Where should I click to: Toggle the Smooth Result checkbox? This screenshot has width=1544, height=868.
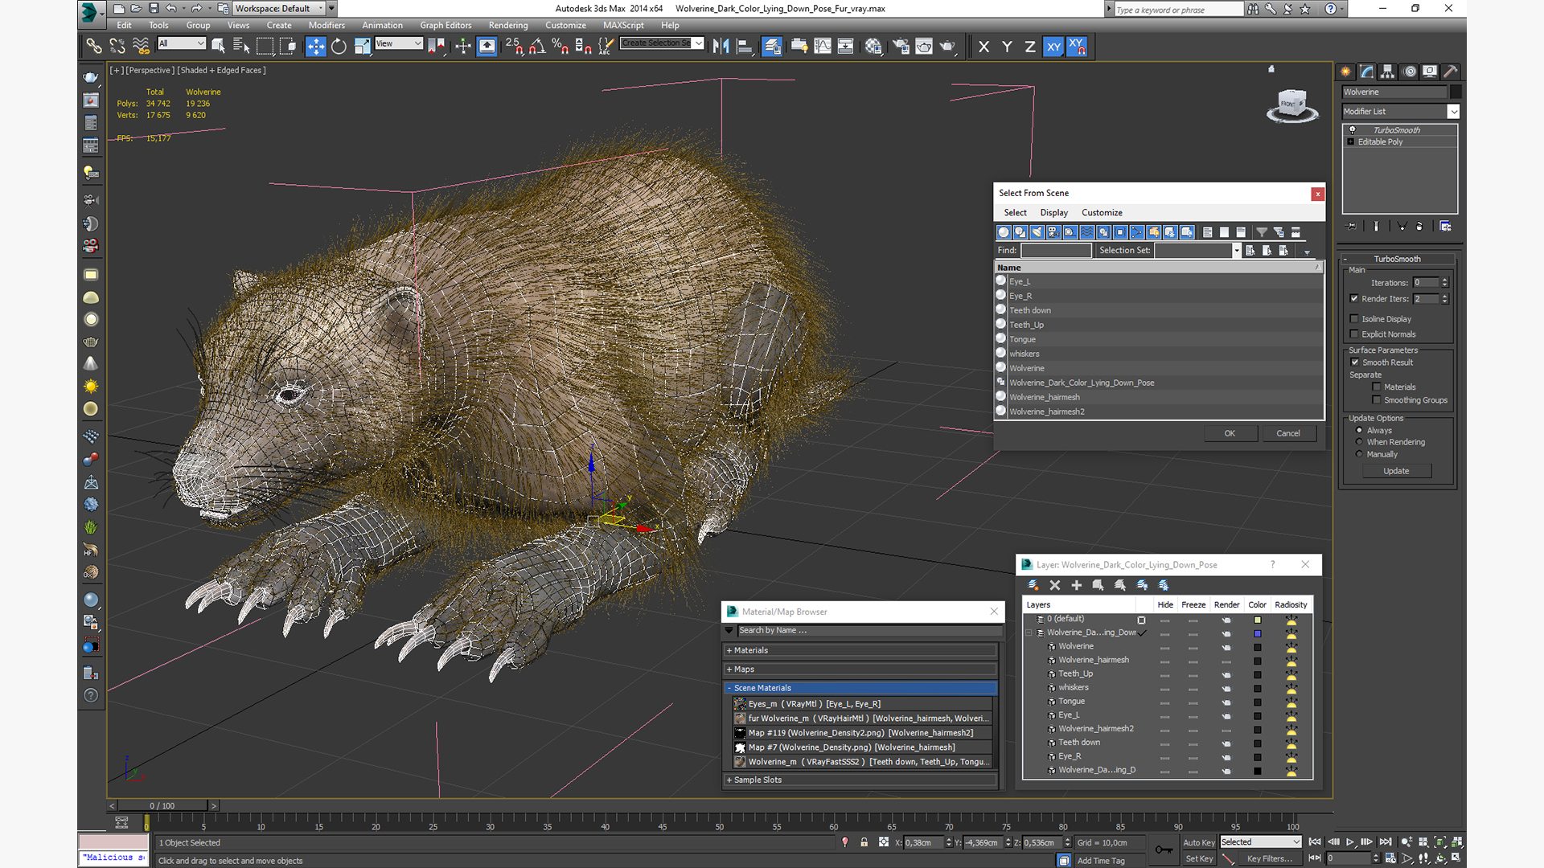click(x=1355, y=362)
